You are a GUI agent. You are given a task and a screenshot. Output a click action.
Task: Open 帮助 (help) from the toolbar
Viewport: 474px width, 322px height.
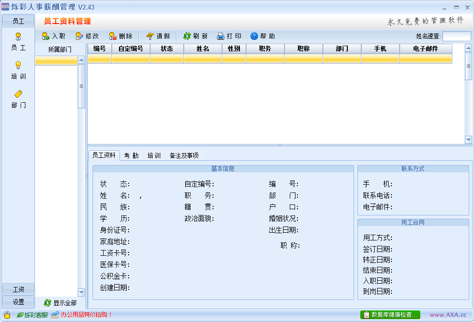[263, 36]
